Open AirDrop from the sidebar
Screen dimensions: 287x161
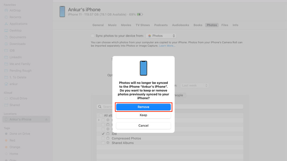[15, 10]
